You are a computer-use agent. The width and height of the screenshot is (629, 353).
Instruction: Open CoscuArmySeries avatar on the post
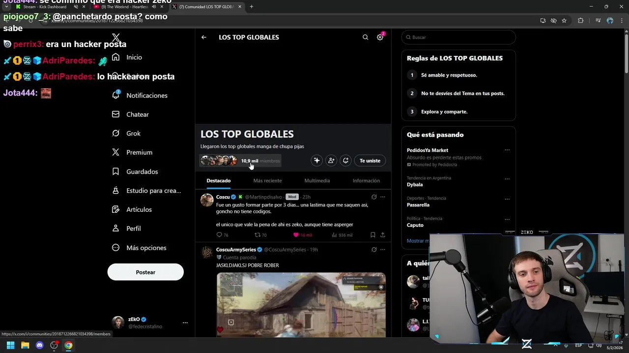[x=207, y=252]
